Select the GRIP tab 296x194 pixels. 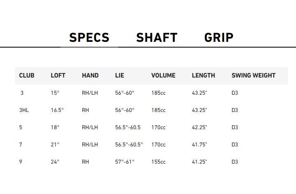[219, 38]
